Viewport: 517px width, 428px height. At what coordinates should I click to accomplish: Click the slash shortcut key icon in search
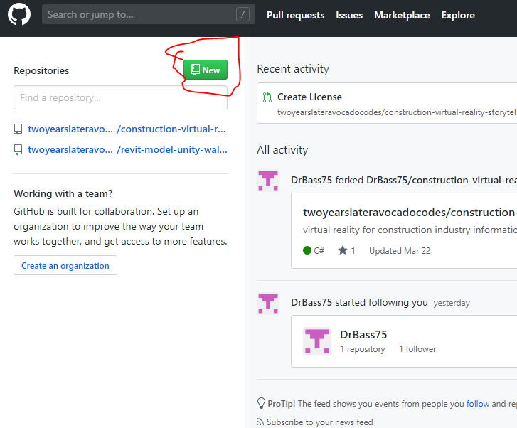[x=242, y=14]
